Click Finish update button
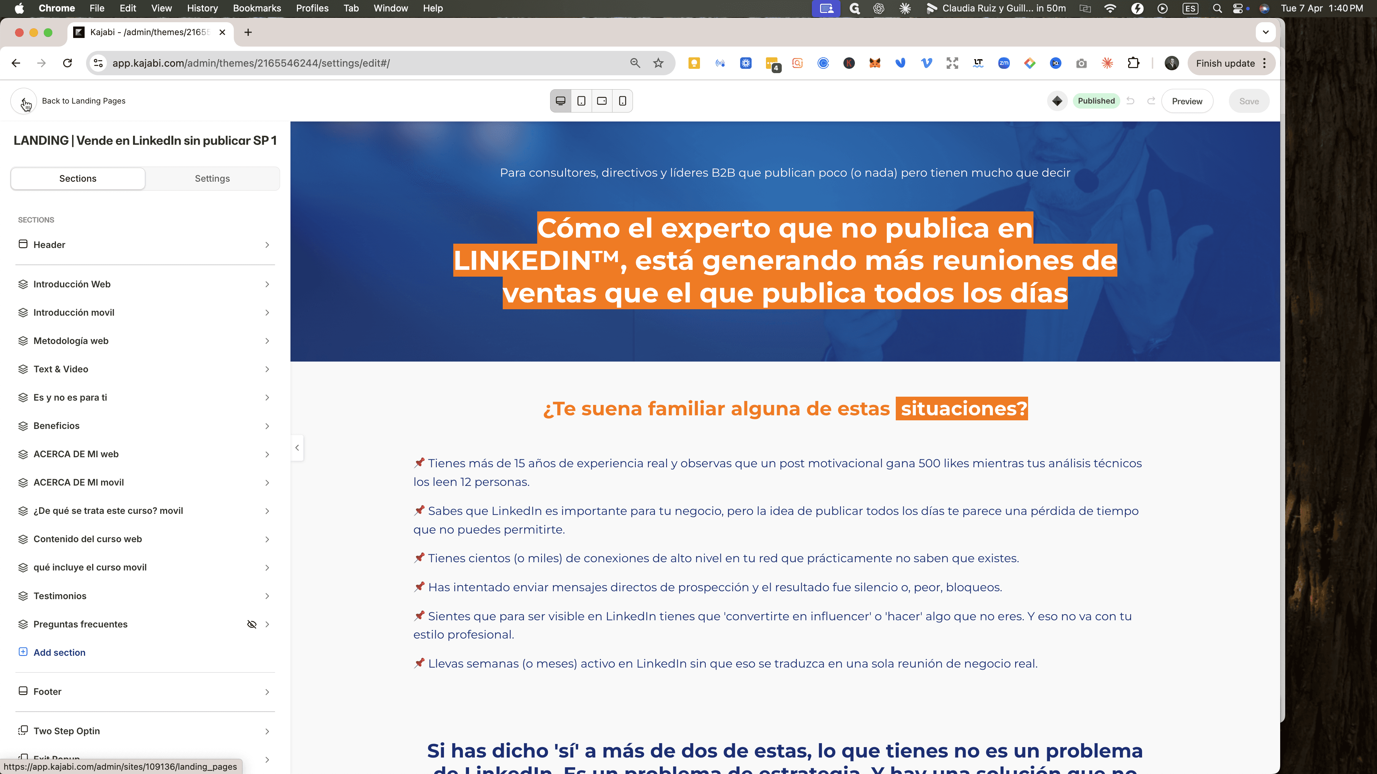Image resolution: width=1377 pixels, height=774 pixels. click(x=1232, y=63)
